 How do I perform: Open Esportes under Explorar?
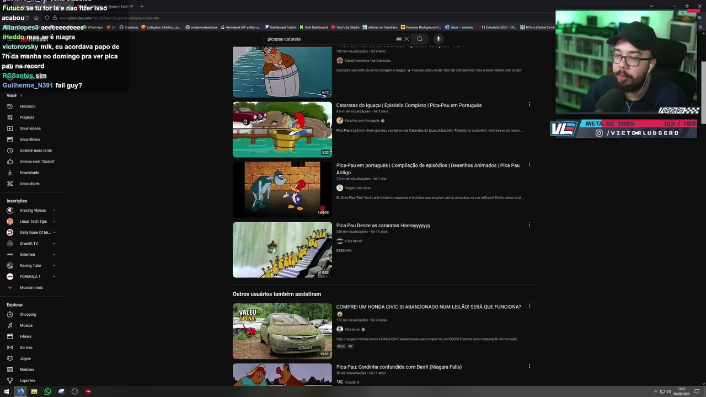pos(27,380)
